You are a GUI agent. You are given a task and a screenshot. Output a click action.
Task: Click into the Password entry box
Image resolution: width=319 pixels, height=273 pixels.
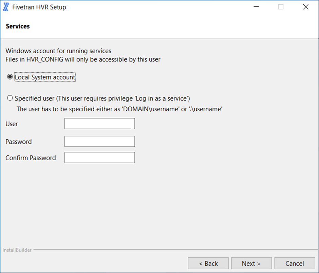99,142
